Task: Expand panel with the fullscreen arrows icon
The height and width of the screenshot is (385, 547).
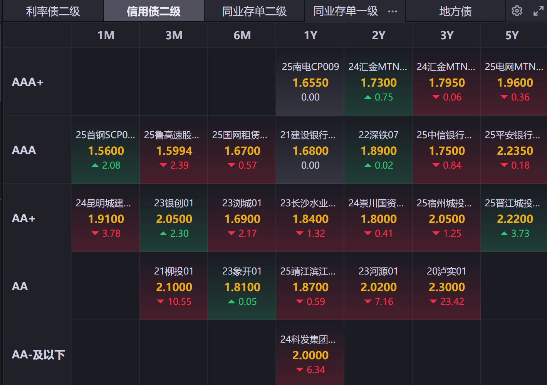Action: pos(538,11)
